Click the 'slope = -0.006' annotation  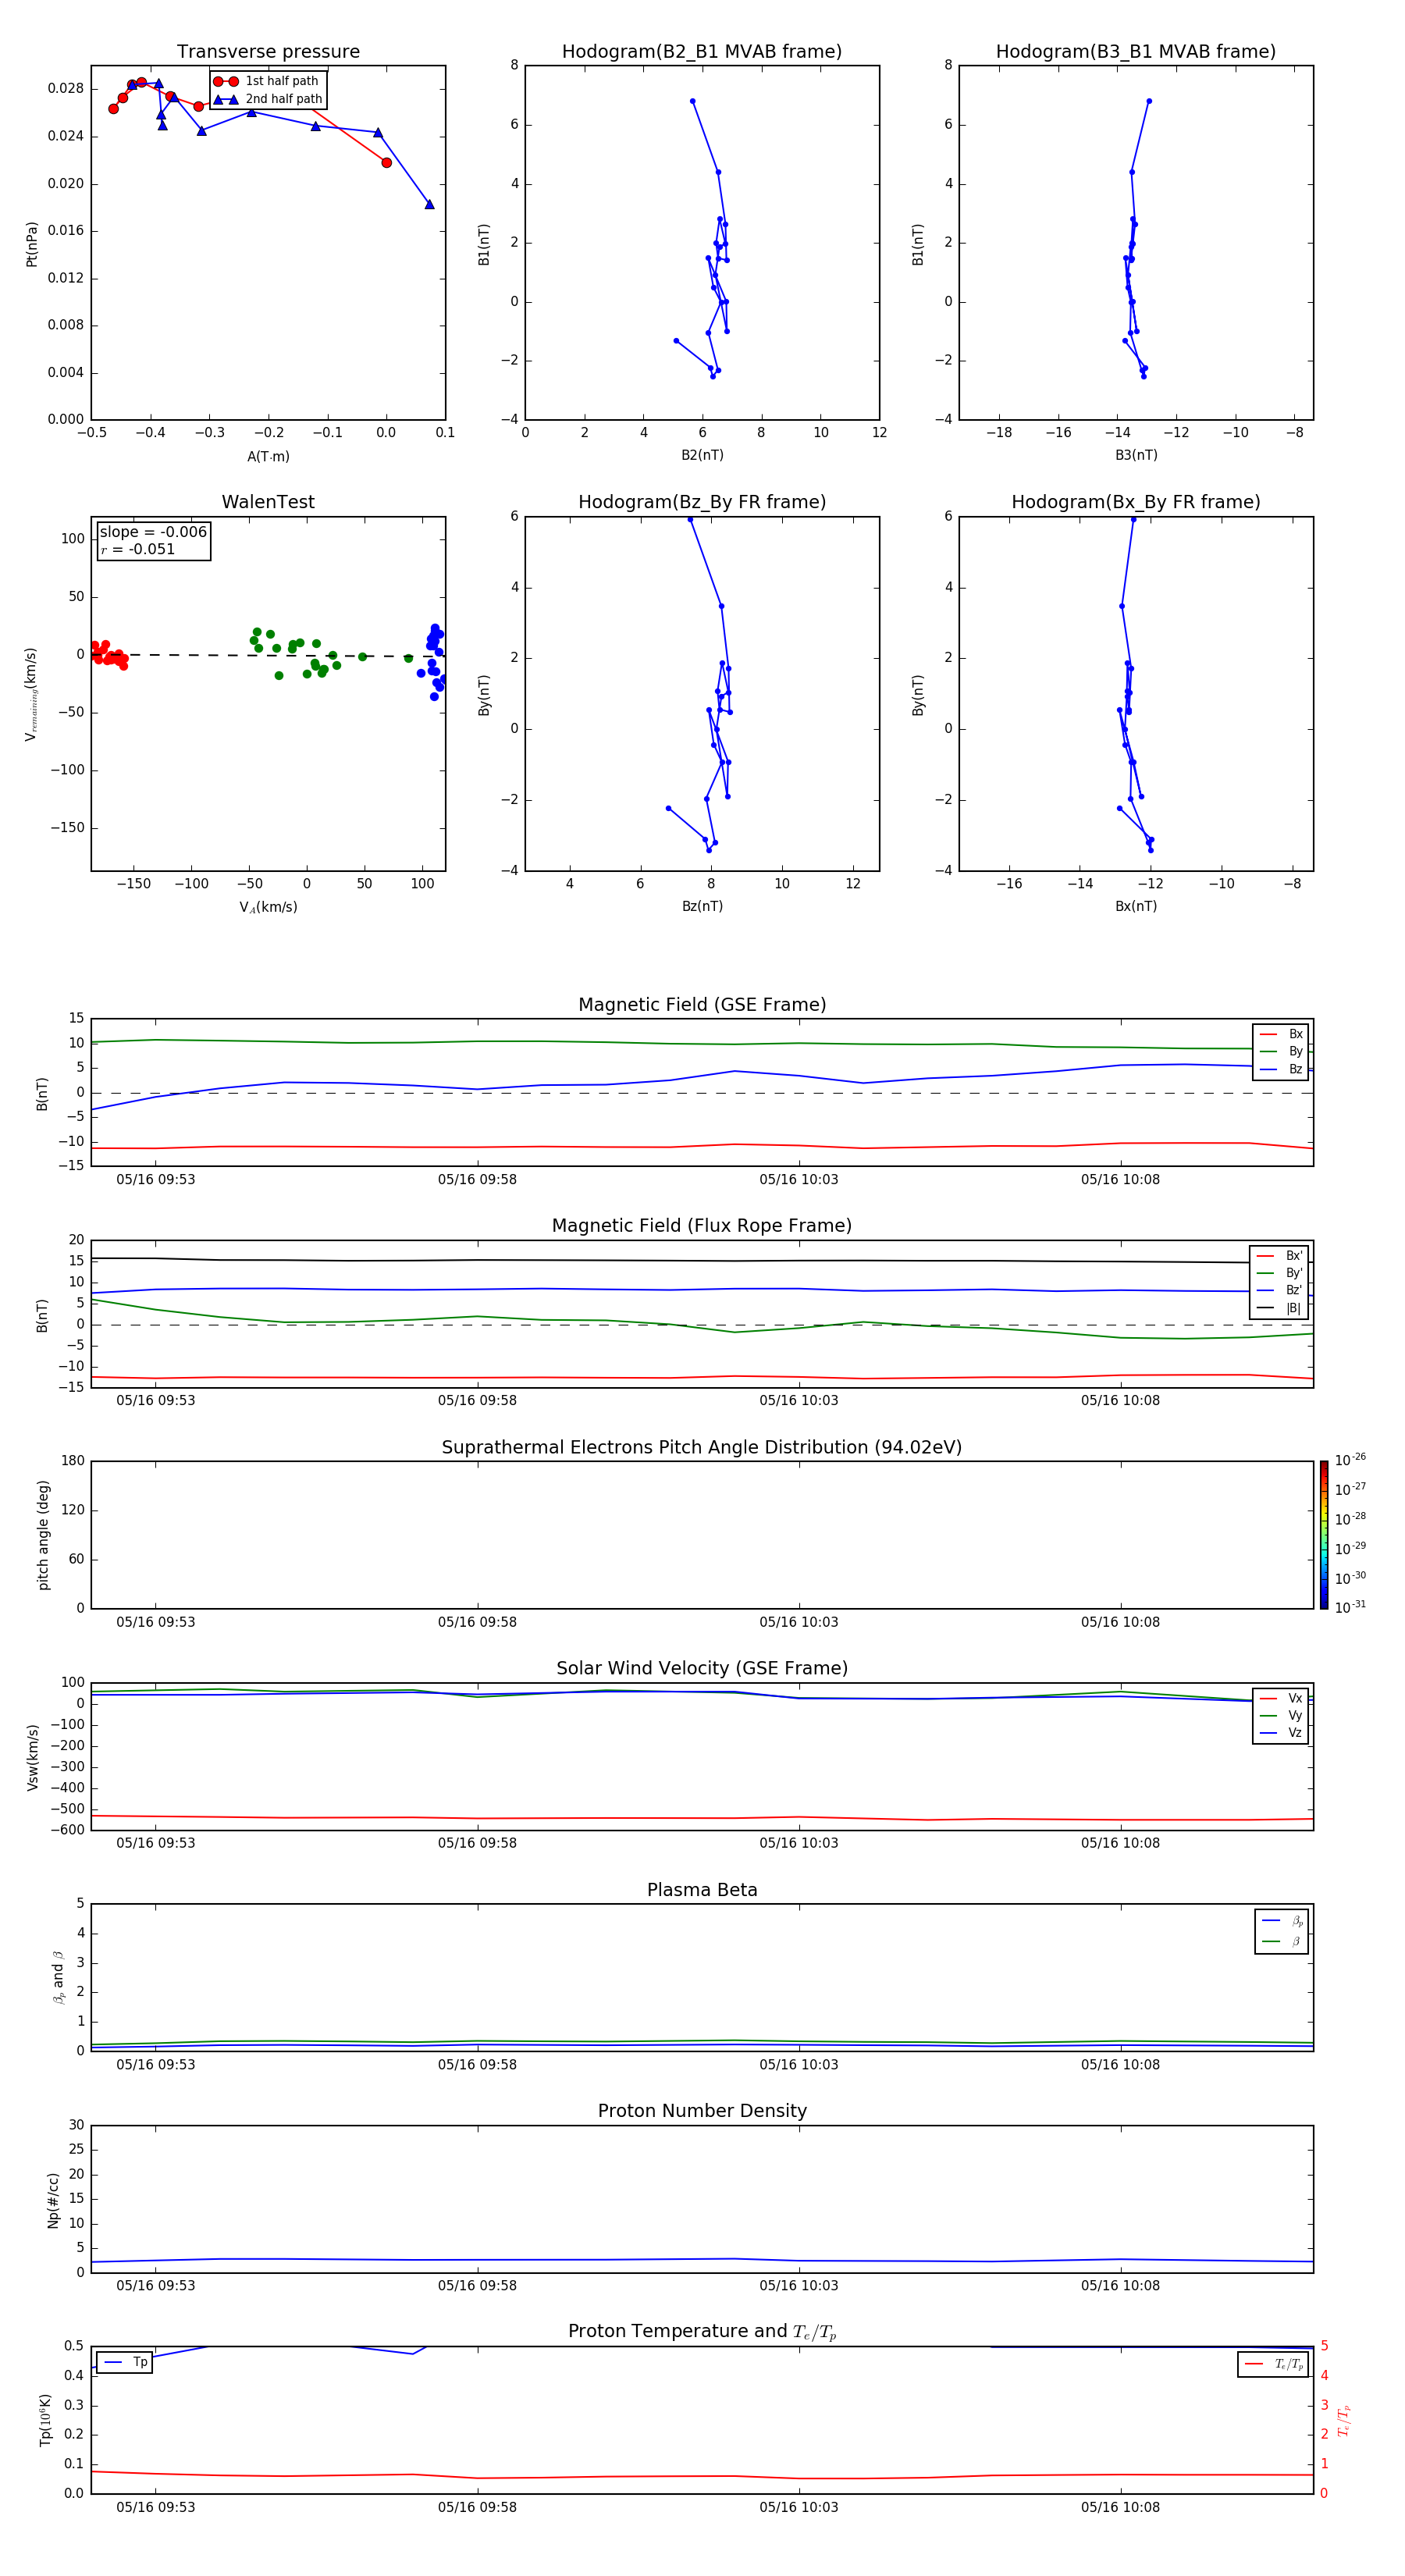[x=153, y=532]
